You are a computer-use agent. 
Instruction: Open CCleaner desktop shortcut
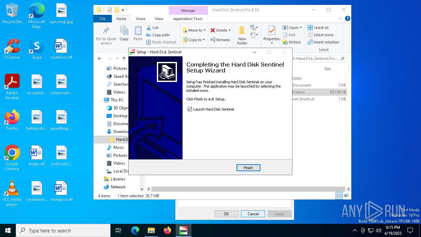(x=12, y=49)
